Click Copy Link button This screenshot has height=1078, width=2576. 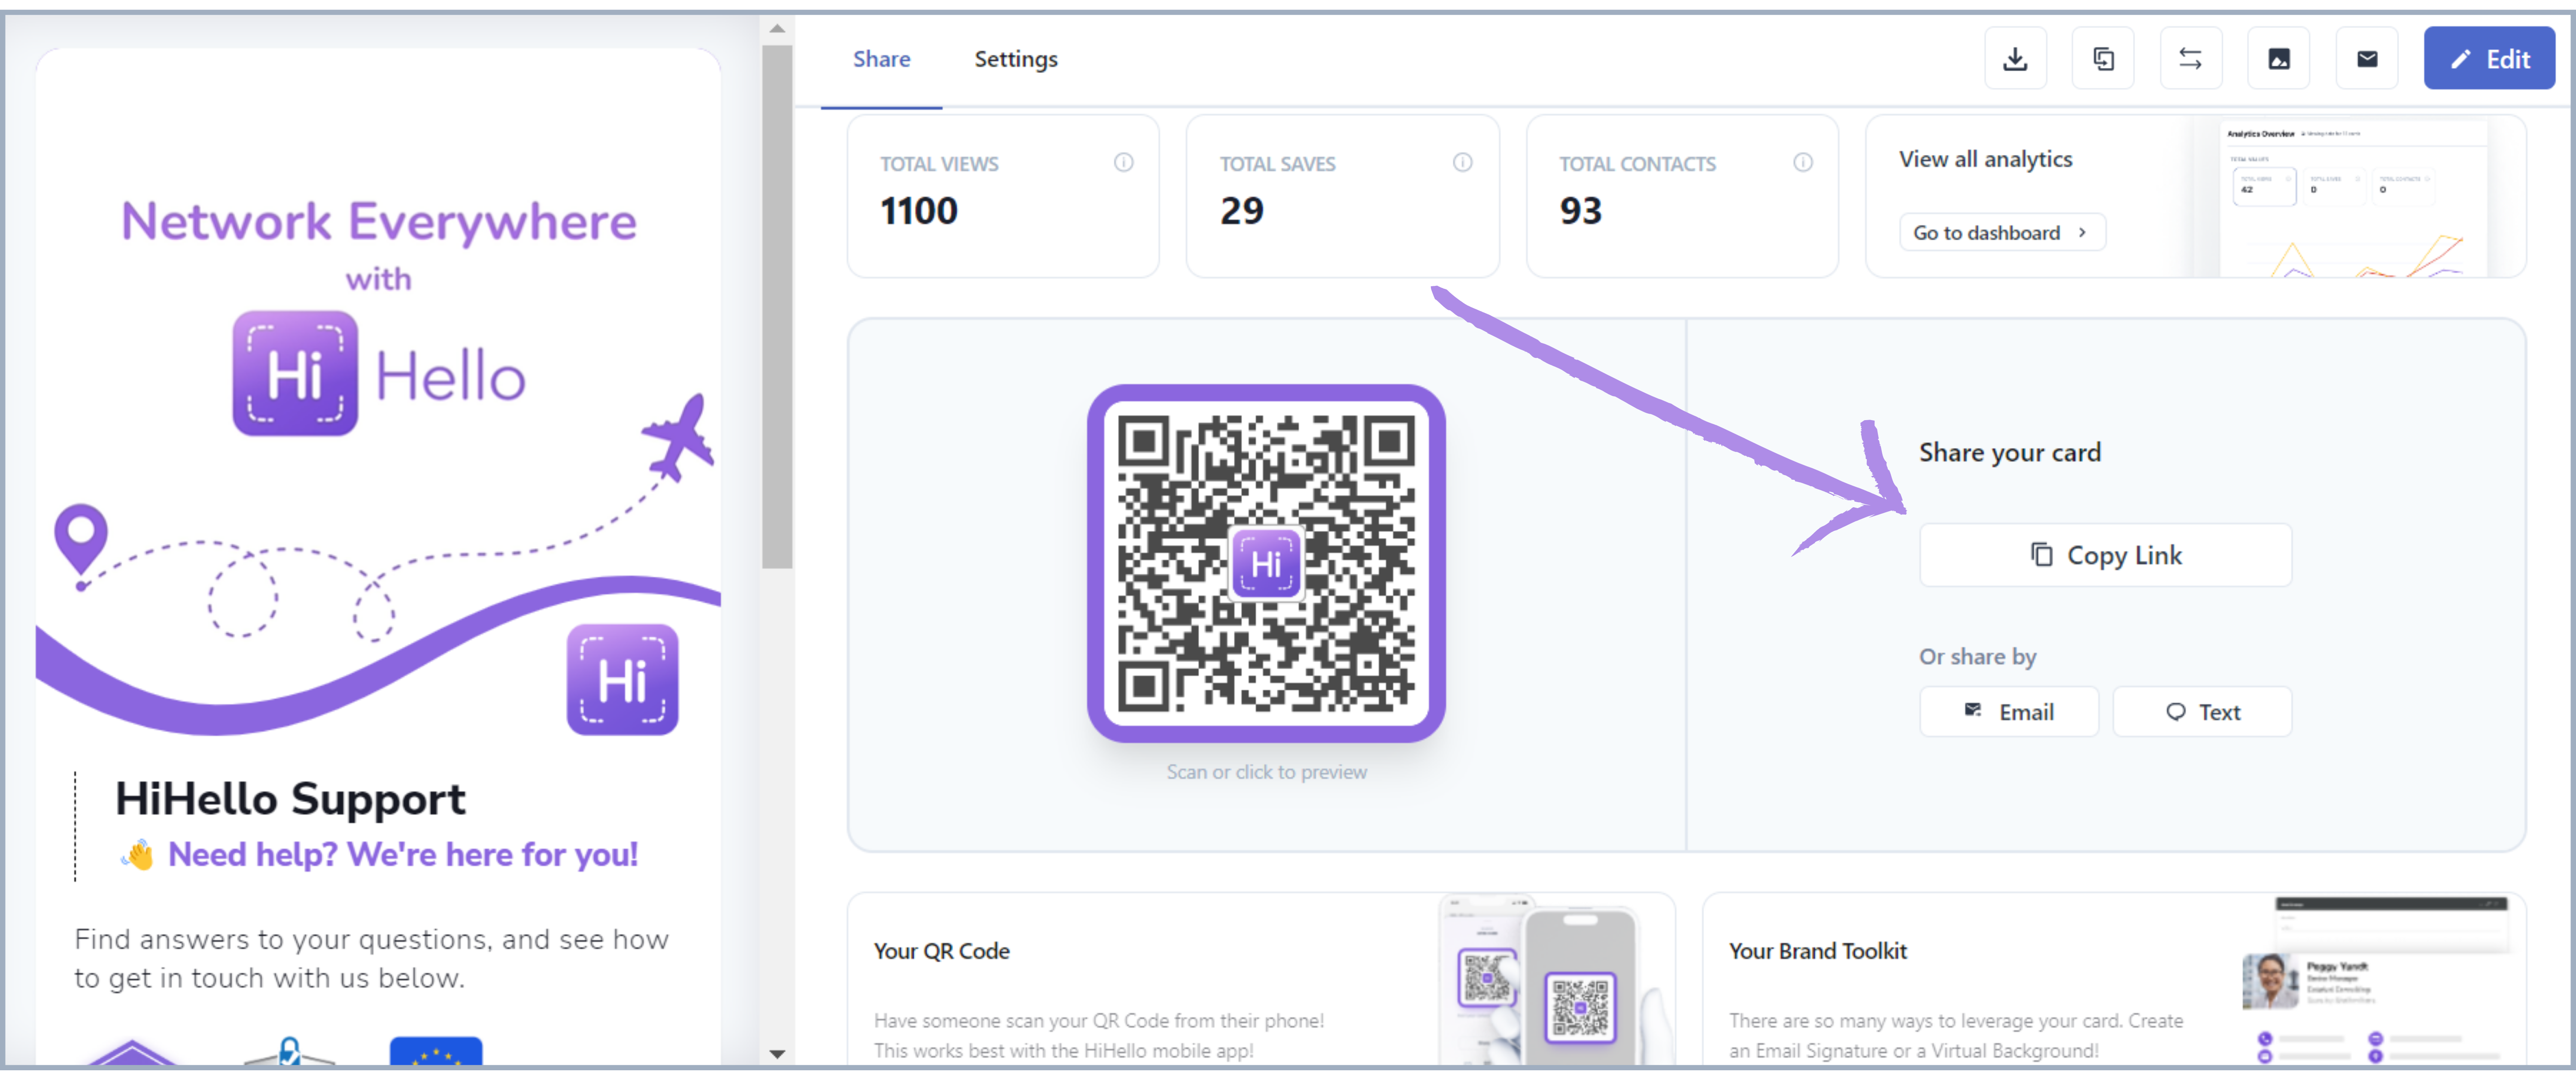(2105, 555)
